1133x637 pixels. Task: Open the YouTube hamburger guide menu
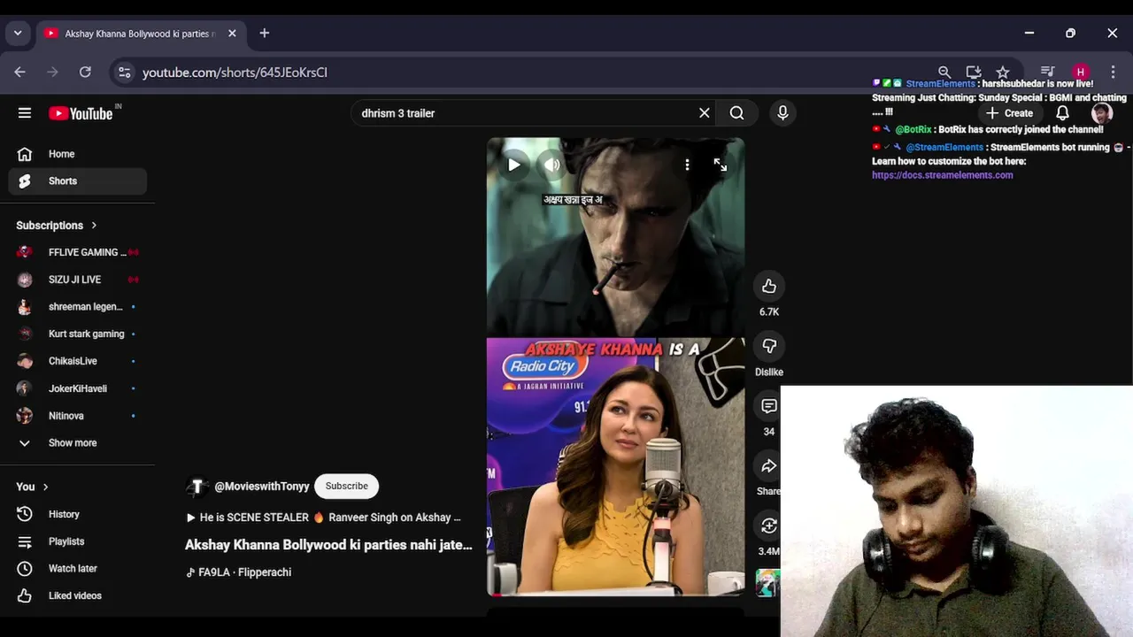tap(25, 113)
